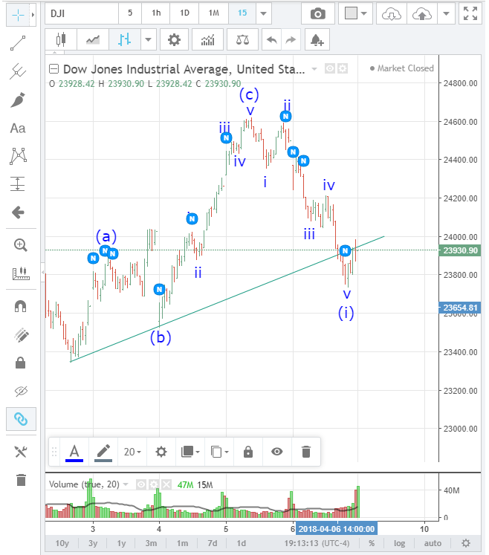Lock the selected drawing
The image size is (489, 555).
[248, 452]
